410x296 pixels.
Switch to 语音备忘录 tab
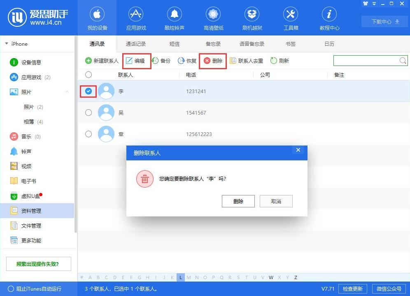click(x=252, y=44)
